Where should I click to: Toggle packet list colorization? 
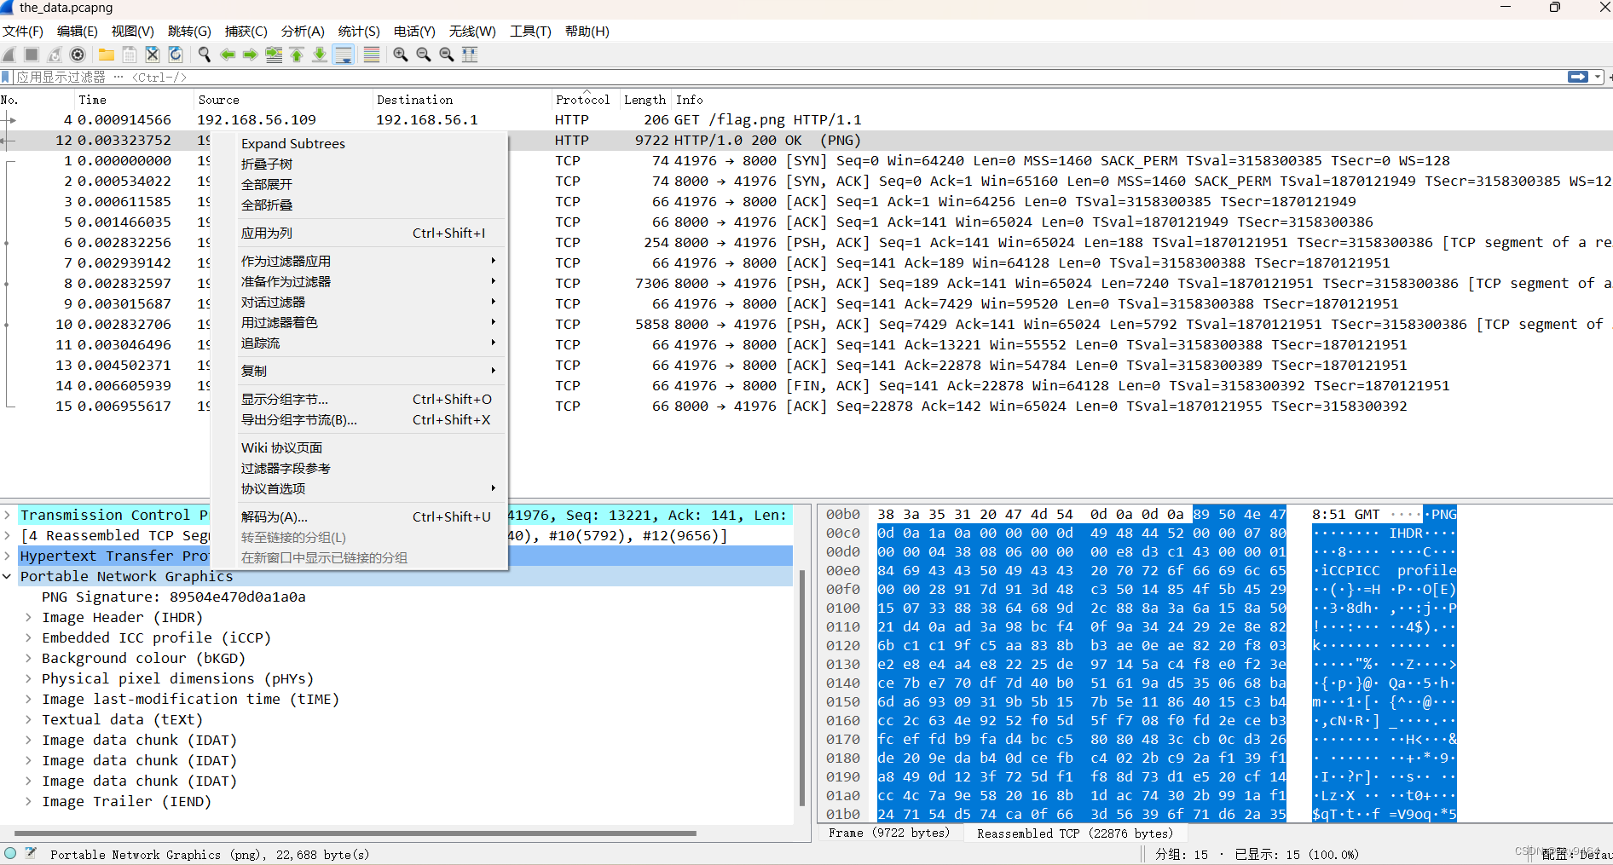tap(371, 55)
